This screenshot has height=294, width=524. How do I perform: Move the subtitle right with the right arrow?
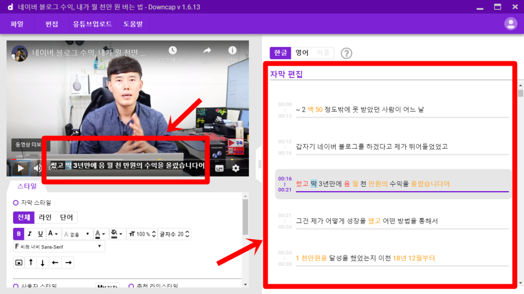pos(68,263)
